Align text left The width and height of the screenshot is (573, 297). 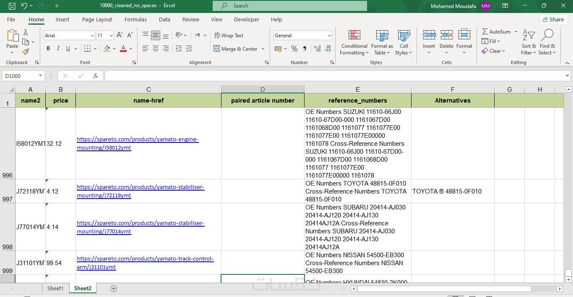(x=146, y=49)
